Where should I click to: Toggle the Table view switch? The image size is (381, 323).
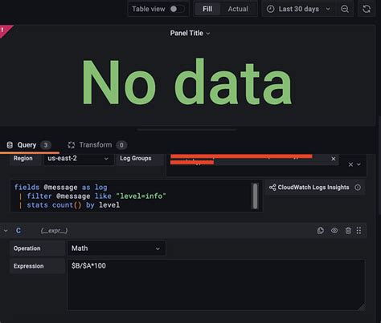(x=177, y=9)
